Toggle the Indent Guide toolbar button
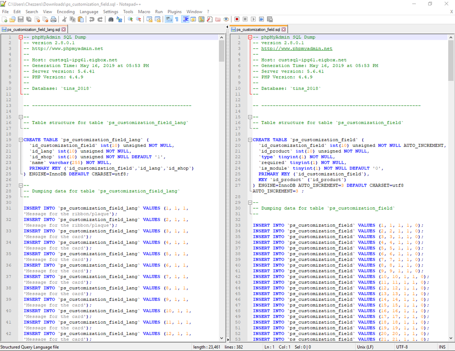Image resolution: width=455 pixels, height=351 pixels. coord(185,19)
